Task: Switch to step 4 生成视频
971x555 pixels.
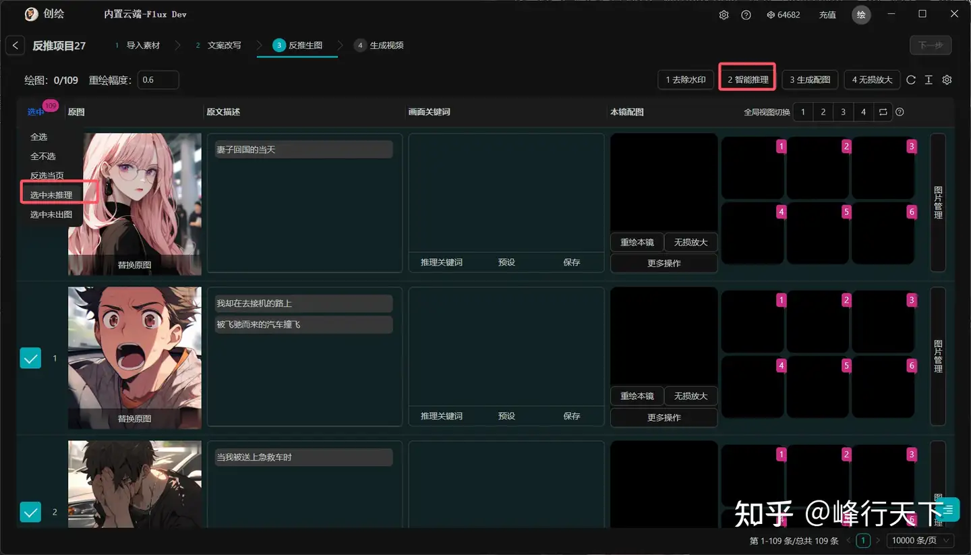Action: [379, 45]
